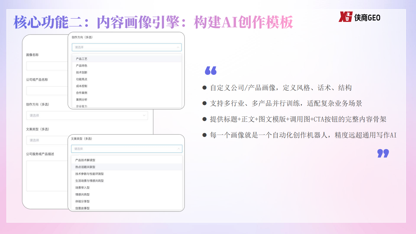The image size is (416, 234).
Task: Click the 侠商GEO logo
Action: (367, 17)
